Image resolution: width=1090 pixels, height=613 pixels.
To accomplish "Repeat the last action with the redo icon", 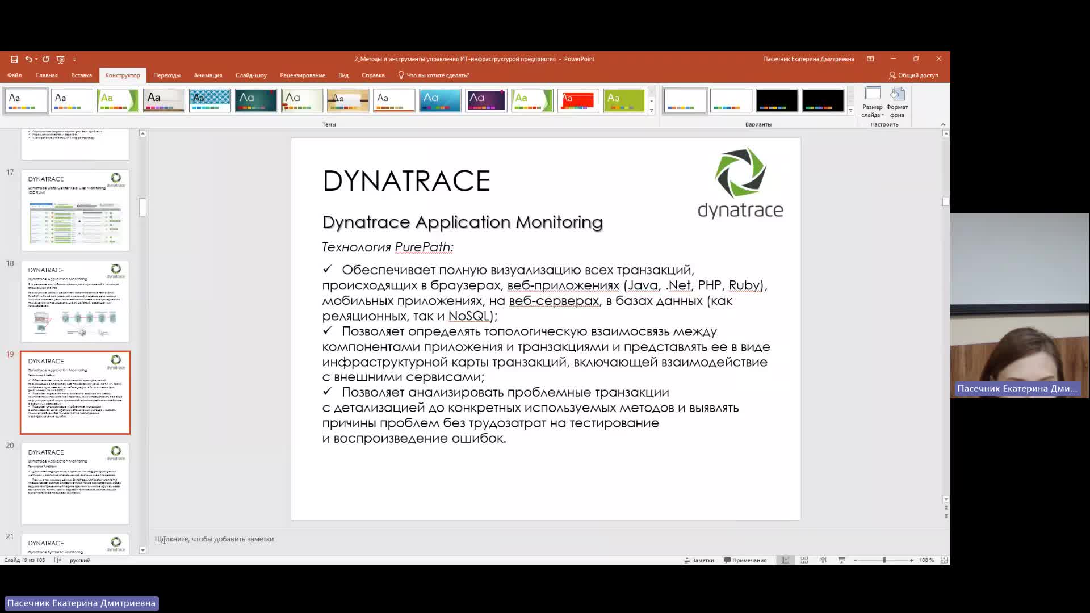I will [x=46, y=59].
